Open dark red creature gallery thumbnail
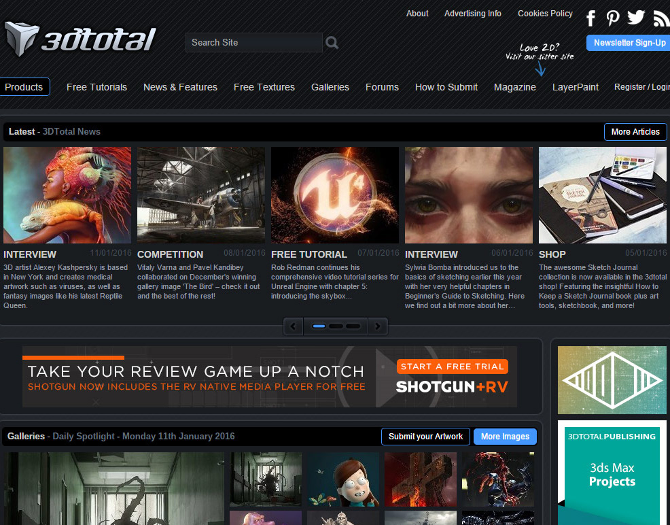Screen dimensions: 670x525 tap(498, 479)
